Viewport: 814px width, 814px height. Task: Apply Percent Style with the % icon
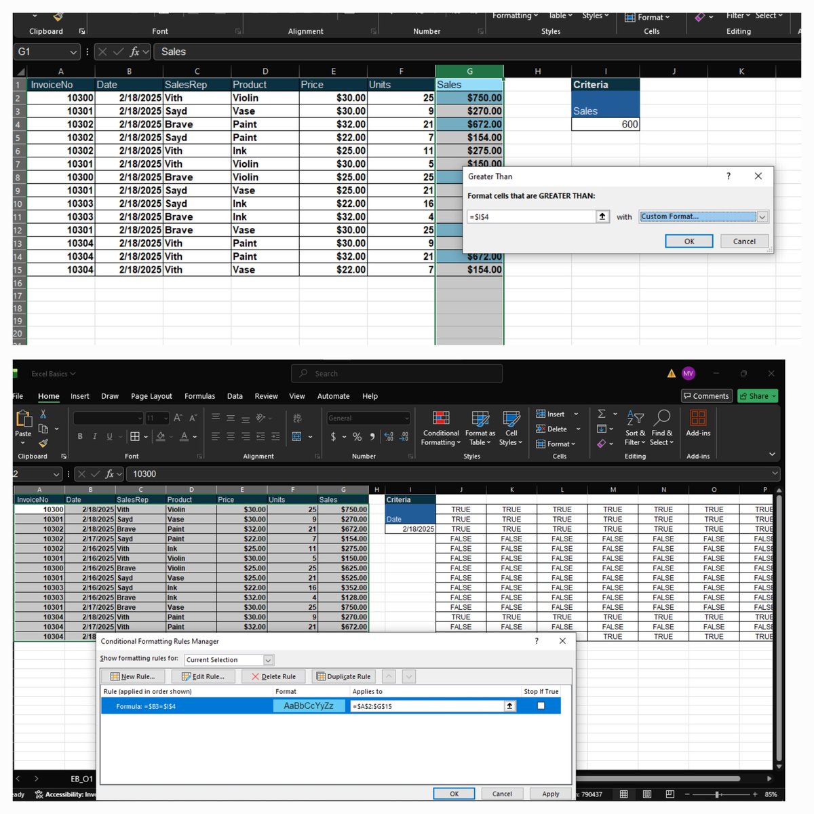(357, 436)
